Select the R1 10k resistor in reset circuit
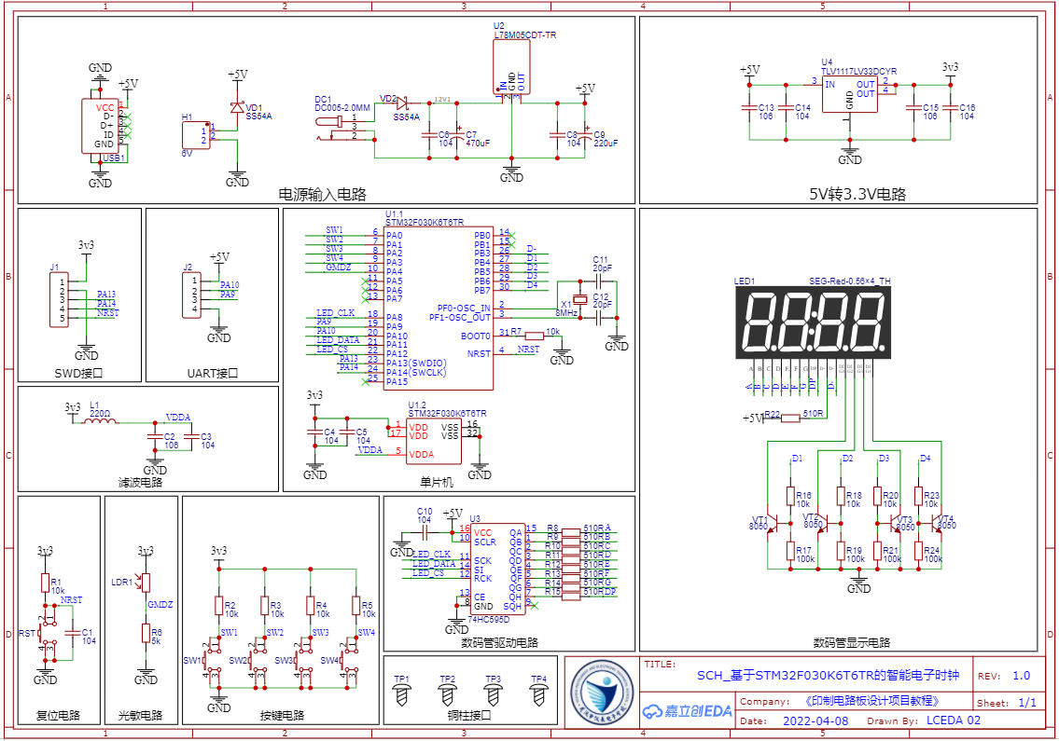 coord(45,583)
